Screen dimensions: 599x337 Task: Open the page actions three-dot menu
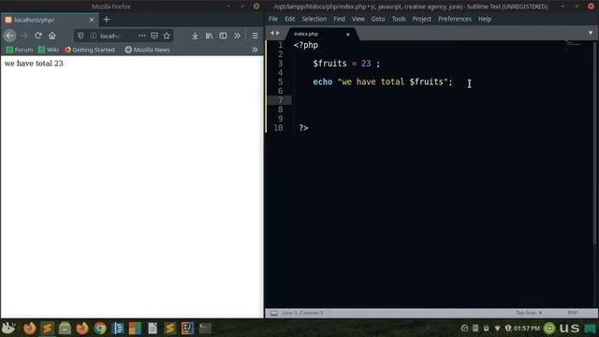point(141,36)
